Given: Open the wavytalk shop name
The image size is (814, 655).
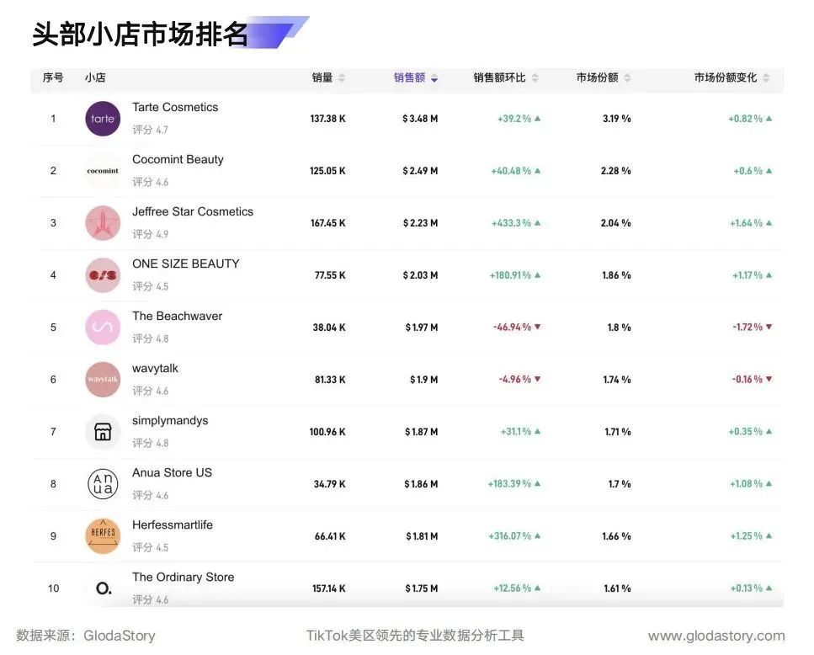Looking at the screenshot, I should [x=155, y=369].
